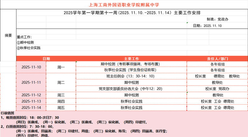Viewport: 248px width, 137px height.
Task: Click the 主要工作 column header
Action: click(x=131, y=59)
